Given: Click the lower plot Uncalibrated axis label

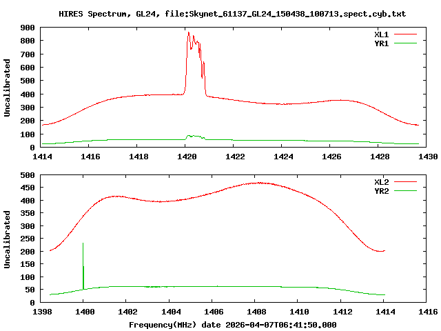Looking at the screenshot, I should click(x=7, y=239).
